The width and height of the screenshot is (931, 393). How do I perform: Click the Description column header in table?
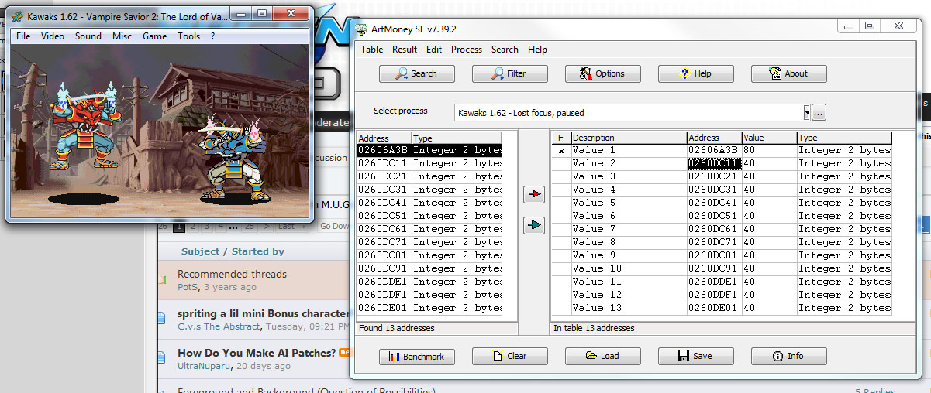629,138
